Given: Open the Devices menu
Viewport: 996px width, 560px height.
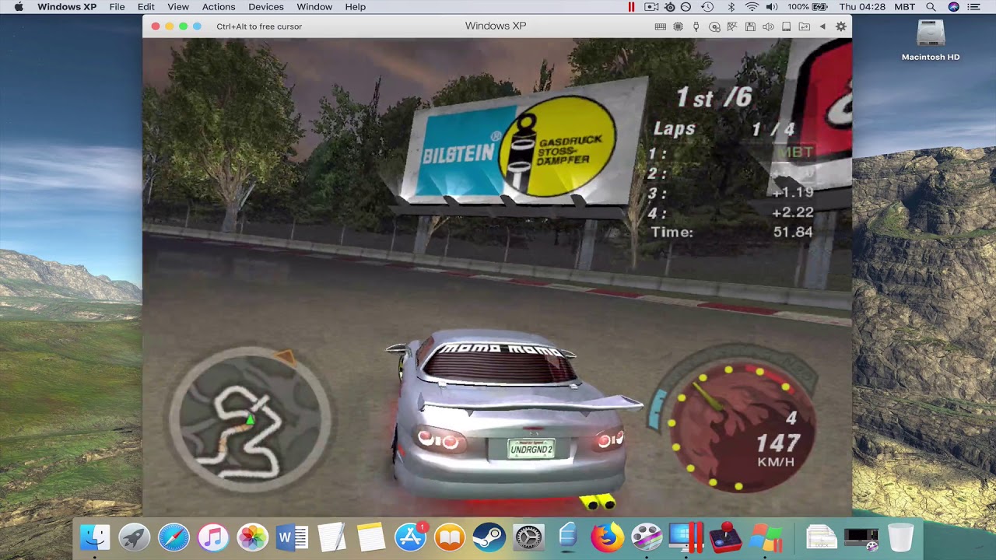Looking at the screenshot, I should pos(266,7).
